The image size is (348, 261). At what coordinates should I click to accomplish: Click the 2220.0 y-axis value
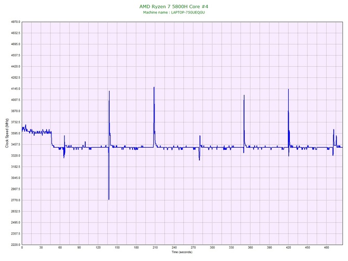[x=16, y=245]
